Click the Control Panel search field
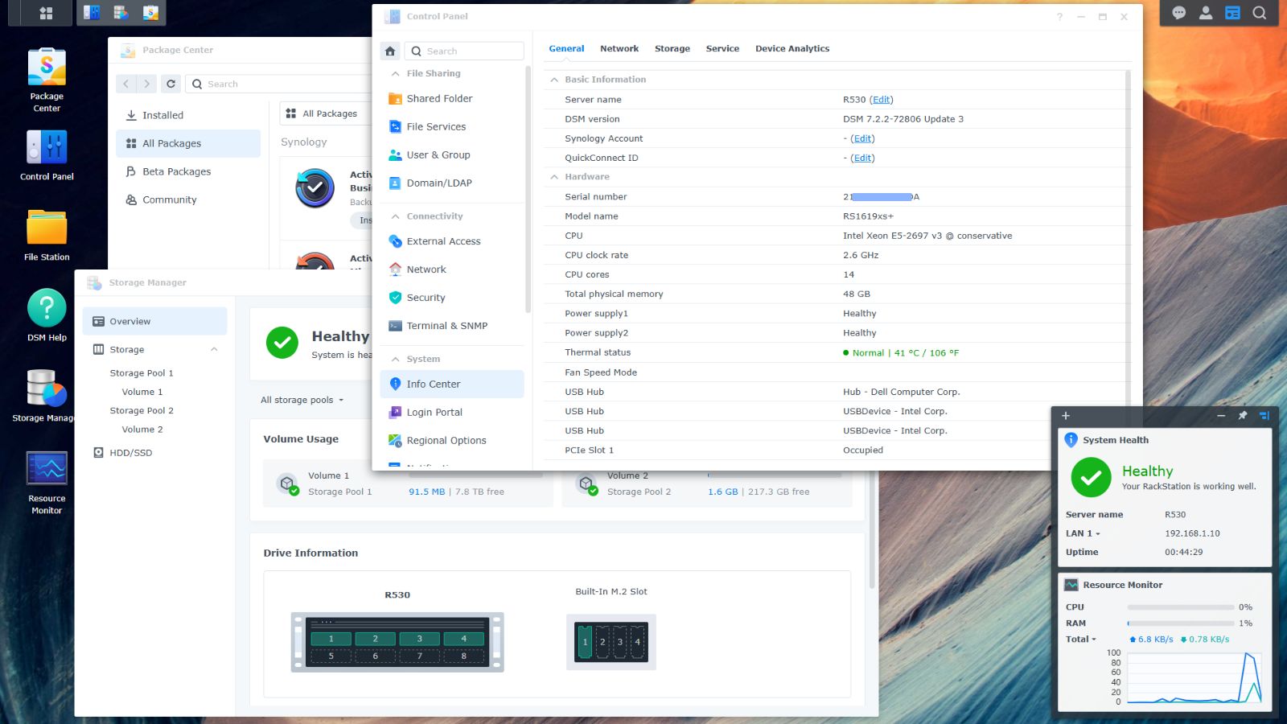 [x=464, y=51]
